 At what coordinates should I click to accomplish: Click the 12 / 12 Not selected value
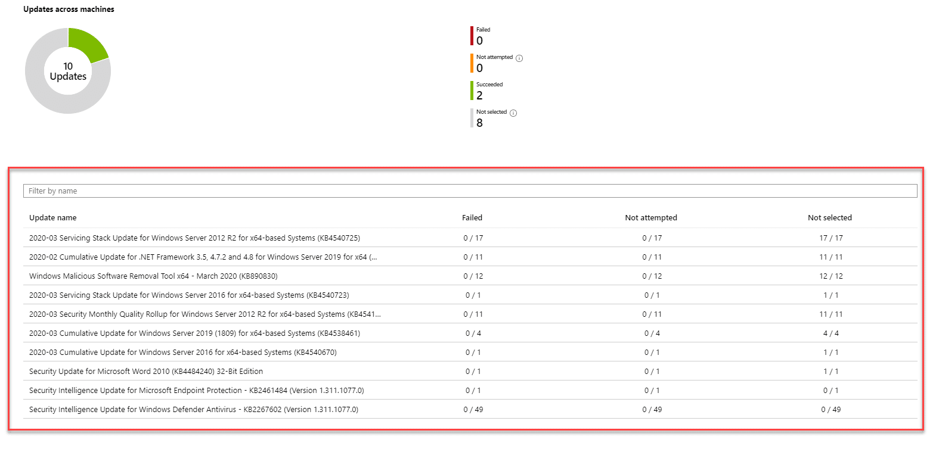[831, 276]
